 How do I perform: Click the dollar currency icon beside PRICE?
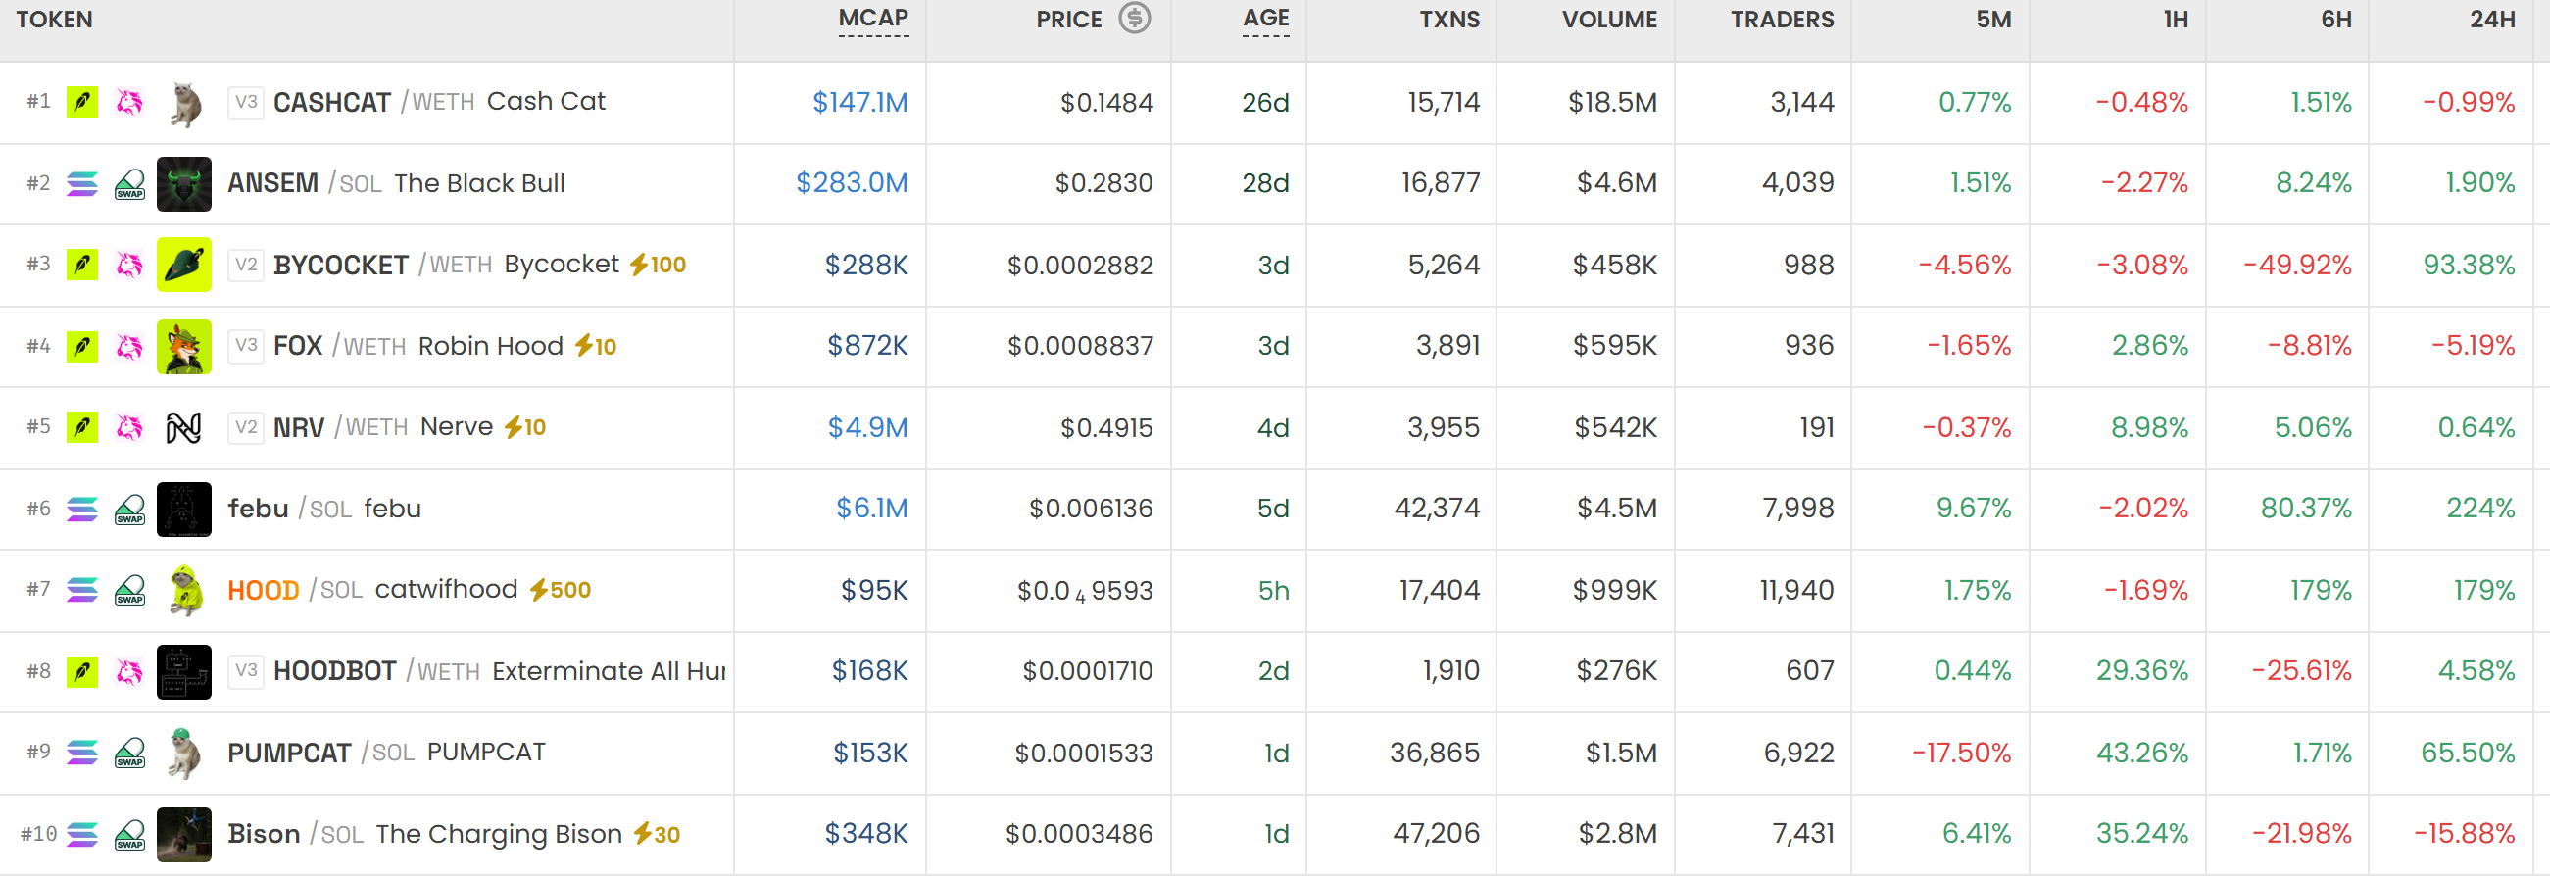pos(1135,18)
